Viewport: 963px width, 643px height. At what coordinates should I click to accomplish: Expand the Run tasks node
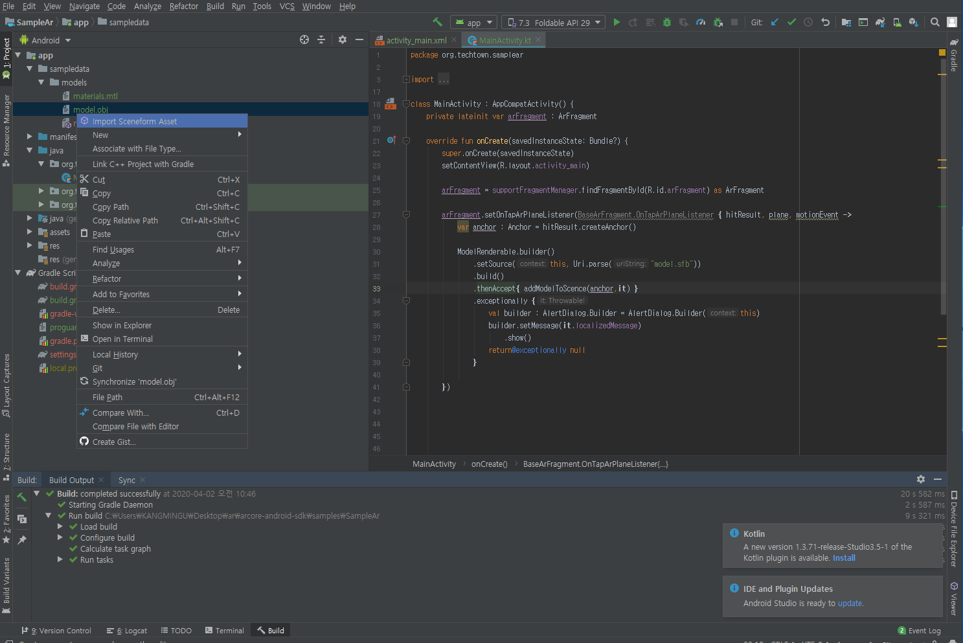click(60, 559)
